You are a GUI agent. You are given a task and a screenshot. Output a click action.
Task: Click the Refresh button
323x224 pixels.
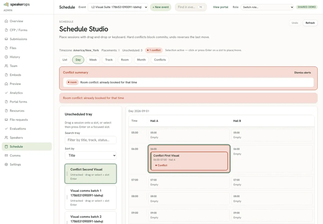[310, 23]
